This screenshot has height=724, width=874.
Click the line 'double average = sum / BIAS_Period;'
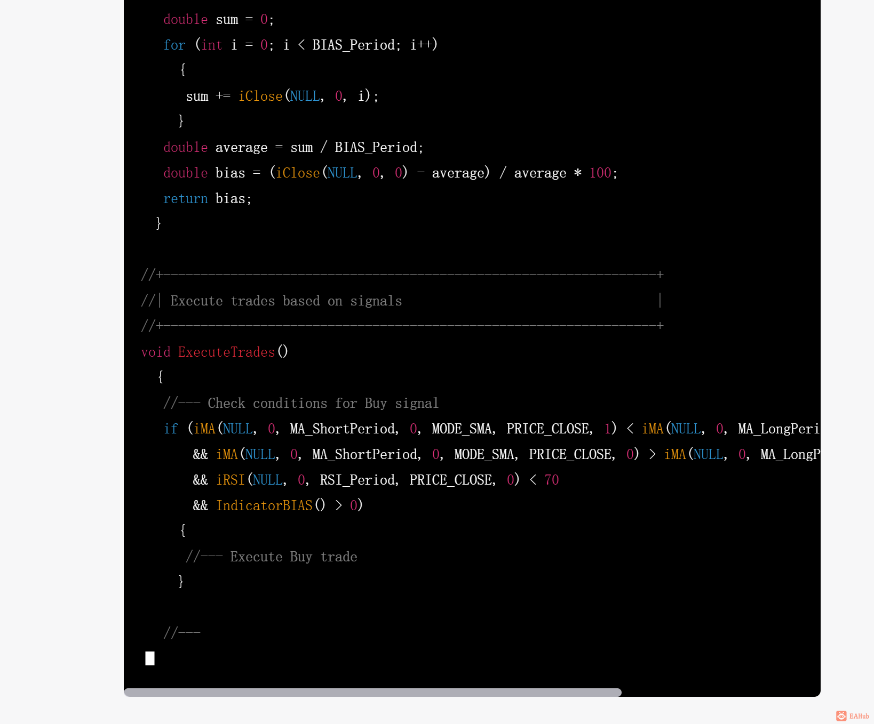[293, 147]
